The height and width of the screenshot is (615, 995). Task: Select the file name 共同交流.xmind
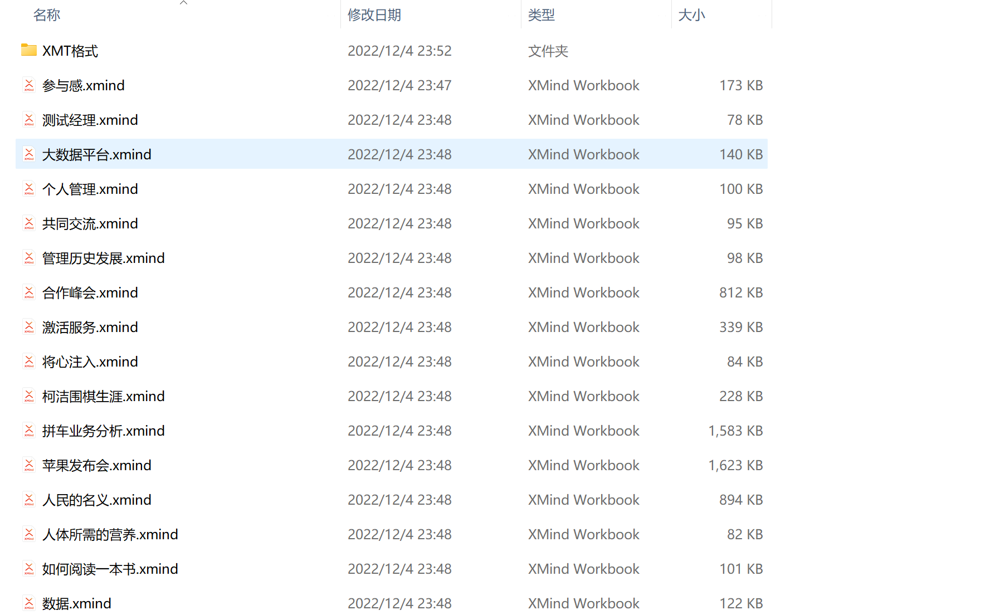tap(90, 223)
